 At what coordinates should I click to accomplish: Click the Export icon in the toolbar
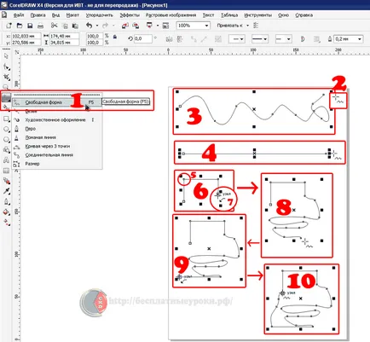(x=136, y=26)
